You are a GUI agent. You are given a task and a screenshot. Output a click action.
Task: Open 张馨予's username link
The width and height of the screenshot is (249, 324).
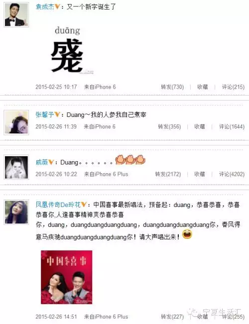tap(45, 114)
